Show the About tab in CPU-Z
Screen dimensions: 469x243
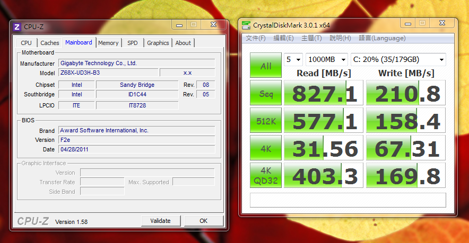coord(183,43)
